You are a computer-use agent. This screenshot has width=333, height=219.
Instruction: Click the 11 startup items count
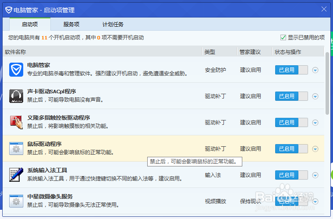(x=44, y=38)
